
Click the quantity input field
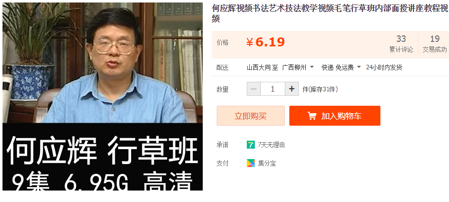point(273,89)
